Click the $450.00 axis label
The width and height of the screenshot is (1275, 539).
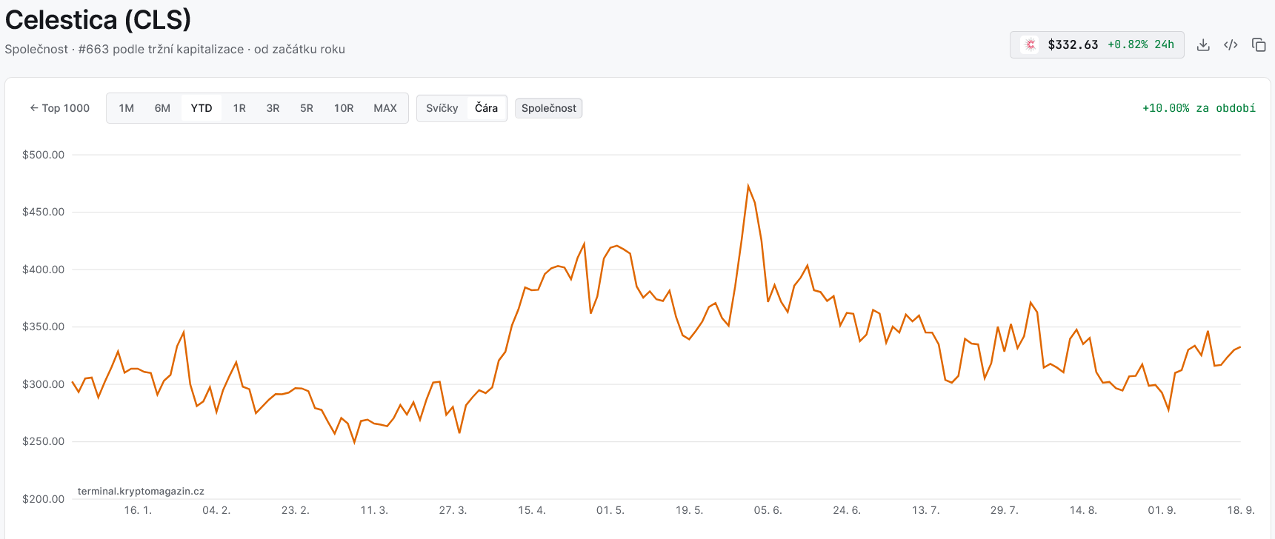click(x=43, y=212)
